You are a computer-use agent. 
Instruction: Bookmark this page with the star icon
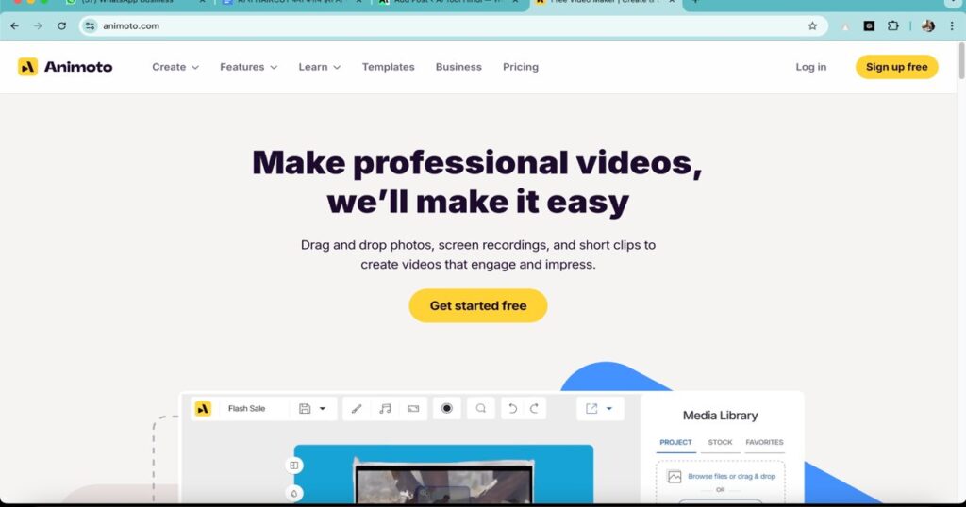pos(812,25)
